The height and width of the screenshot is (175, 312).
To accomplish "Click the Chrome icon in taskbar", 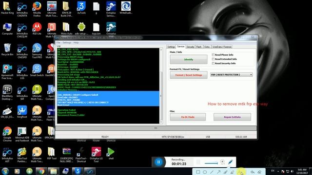I will [x=41, y=171].
